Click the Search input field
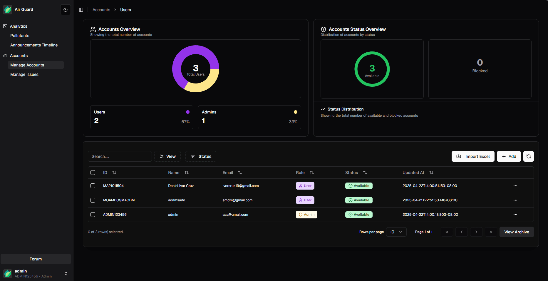The width and height of the screenshot is (548, 281). click(x=120, y=156)
